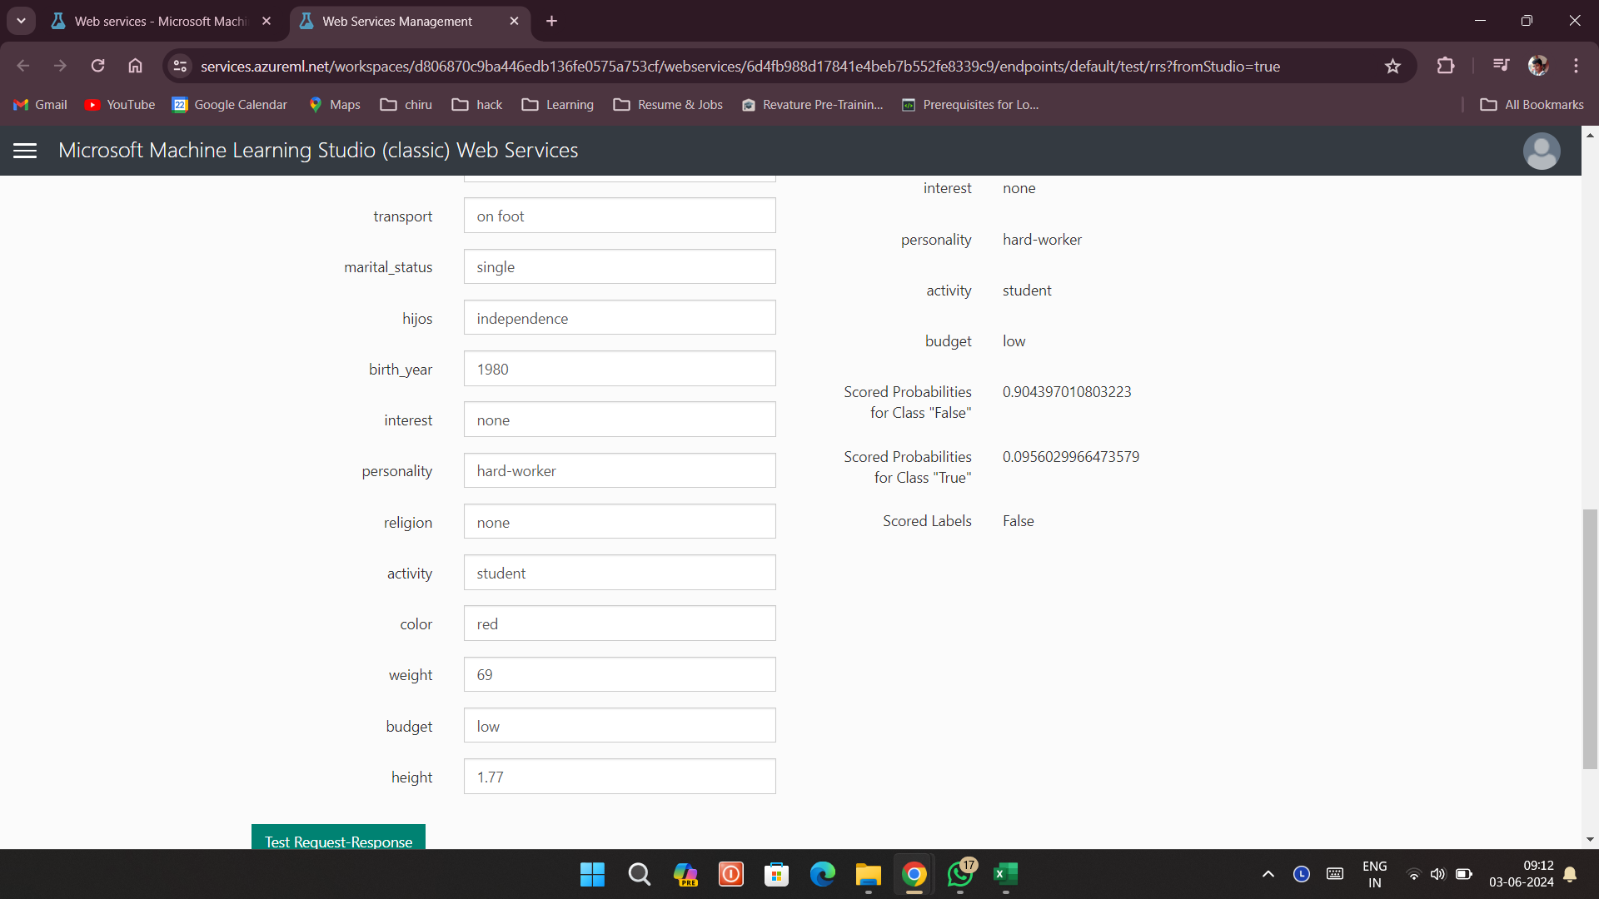This screenshot has height=899, width=1599.
Task: Open media controls icon in toolbar
Action: pyautogui.click(x=1501, y=66)
